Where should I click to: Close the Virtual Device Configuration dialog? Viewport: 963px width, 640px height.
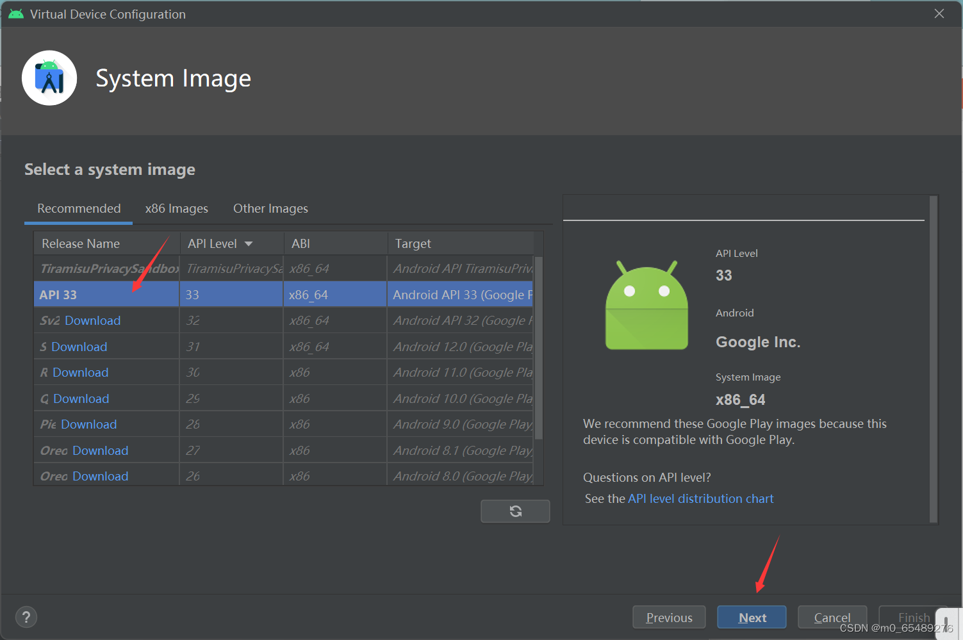tap(939, 13)
